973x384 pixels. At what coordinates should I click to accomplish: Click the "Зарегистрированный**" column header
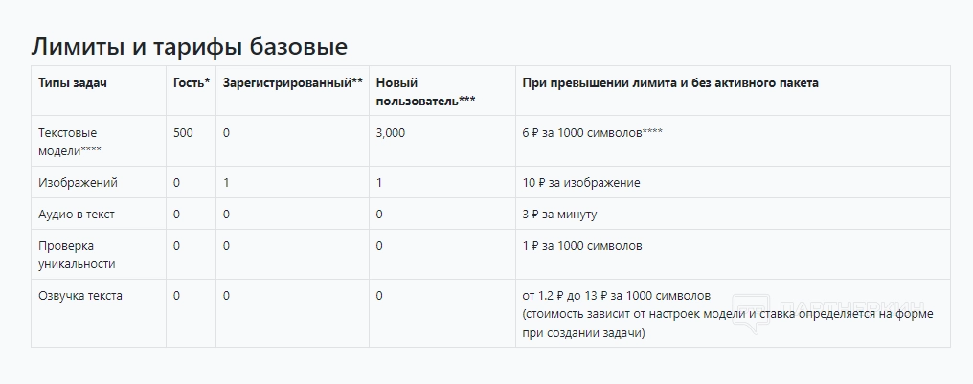(293, 83)
